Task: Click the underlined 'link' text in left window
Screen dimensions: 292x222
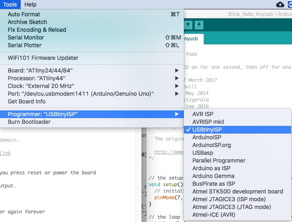Action: [x=5, y=153]
